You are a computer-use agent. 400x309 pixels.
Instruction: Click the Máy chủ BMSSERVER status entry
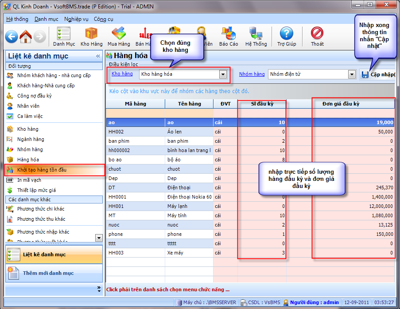pyautogui.click(x=207, y=302)
